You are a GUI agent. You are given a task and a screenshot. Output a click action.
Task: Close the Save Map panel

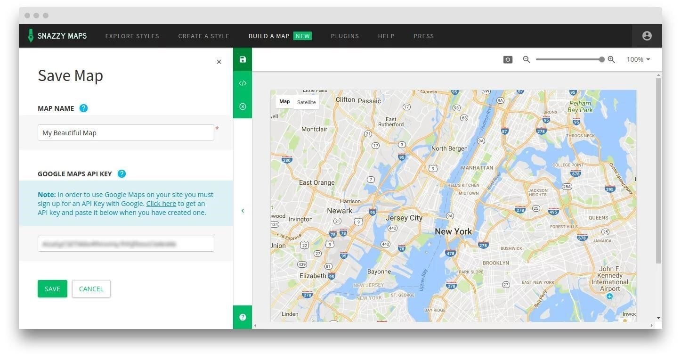(x=219, y=62)
